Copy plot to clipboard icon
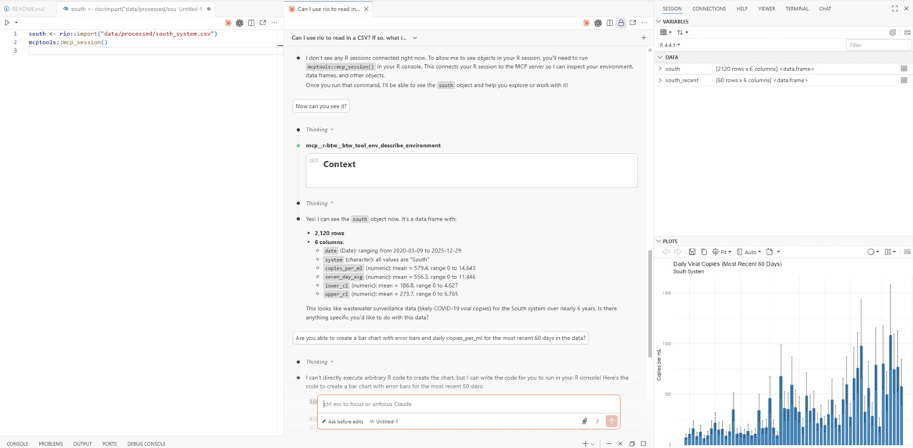This screenshot has height=448, width=913. coord(704,252)
